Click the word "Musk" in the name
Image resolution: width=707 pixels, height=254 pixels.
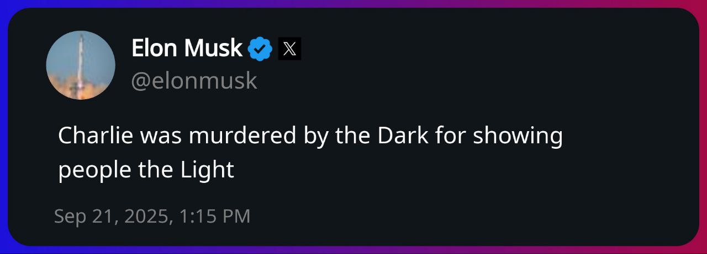click(x=213, y=49)
